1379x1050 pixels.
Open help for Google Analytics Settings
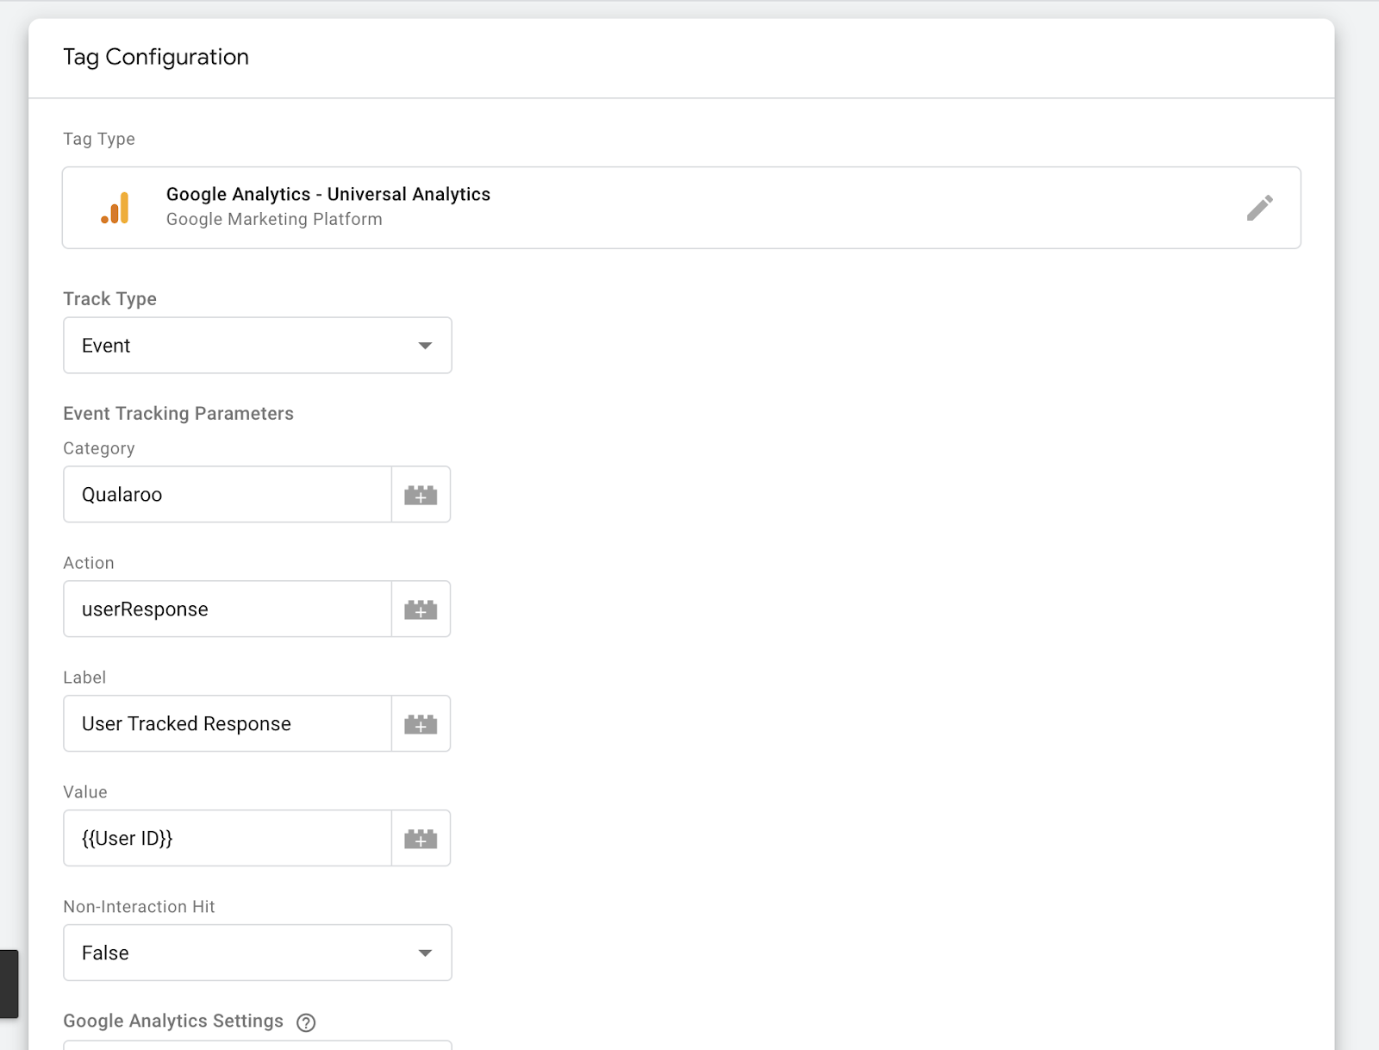(306, 1022)
